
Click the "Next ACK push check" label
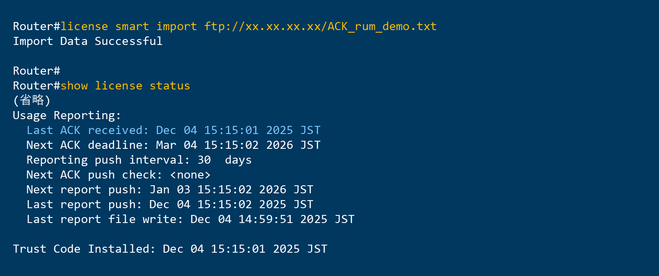pyautogui.click(x=95, y=175)
